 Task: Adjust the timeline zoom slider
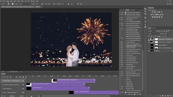coord(31,96)
